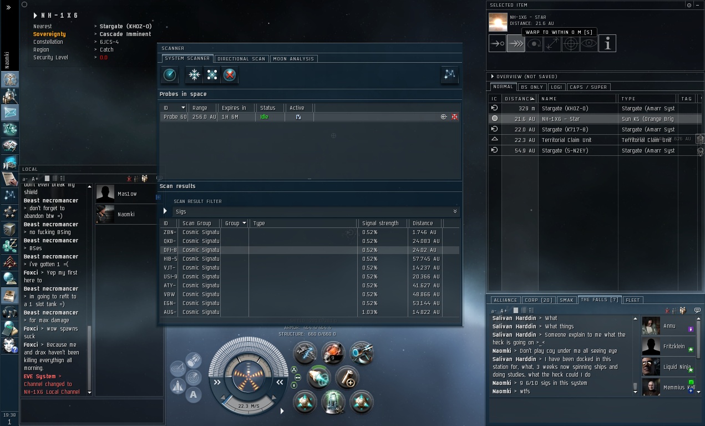Click the Cascade Imminent sovereignty link
The width and height of the screenshot is (705, 426).
[125, 34]
